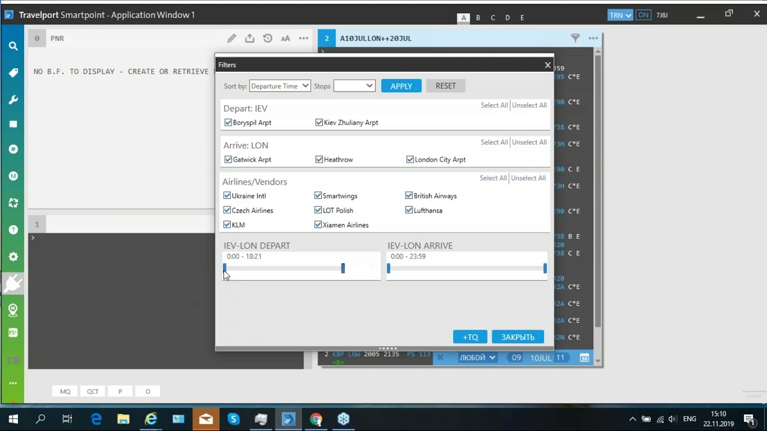The image size is (767, 431).
Task: Open the tag icon in left sidebar
Action: [13, 73]
